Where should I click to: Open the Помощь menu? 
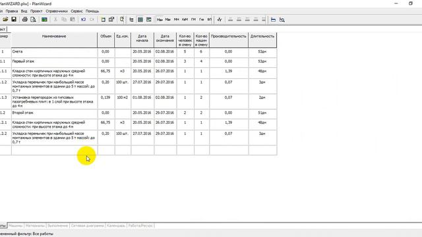92,11
